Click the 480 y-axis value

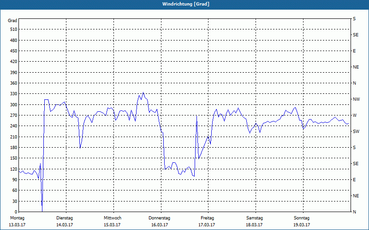(x=14, y=40)
